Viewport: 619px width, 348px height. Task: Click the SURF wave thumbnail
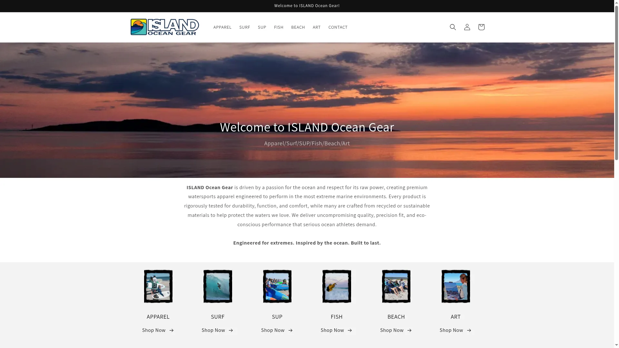[218, 286]
